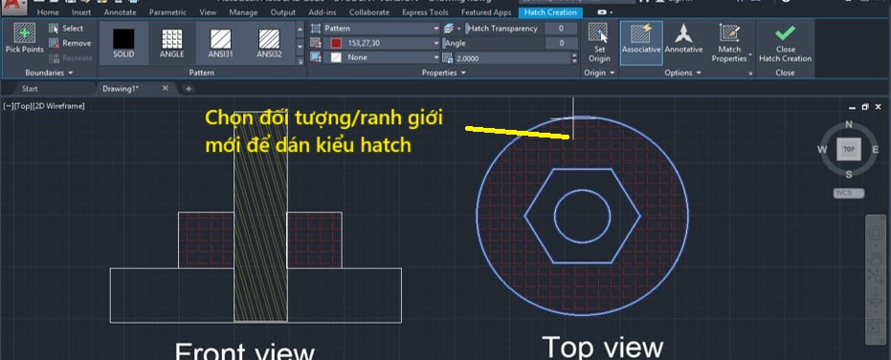This screenshot has height=360, width=891.
Task: Select the Drawing1* file tab
Action: [x=121, y=89]
